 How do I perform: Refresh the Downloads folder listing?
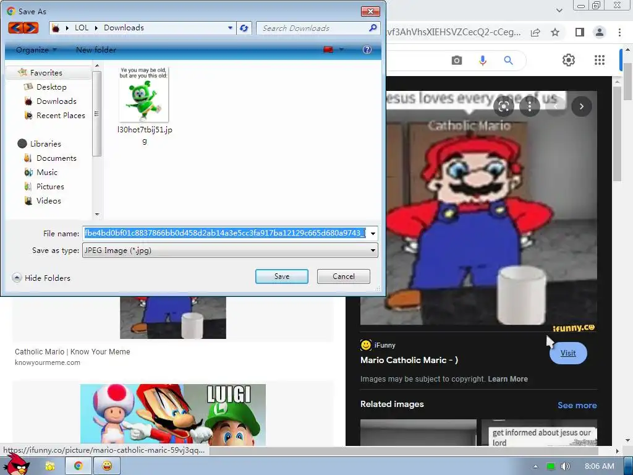(244, 28)
